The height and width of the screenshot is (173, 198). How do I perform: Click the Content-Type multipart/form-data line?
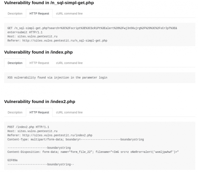coord(75,139)
